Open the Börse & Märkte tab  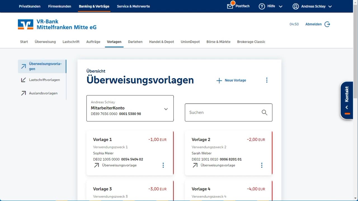(218, 42)
